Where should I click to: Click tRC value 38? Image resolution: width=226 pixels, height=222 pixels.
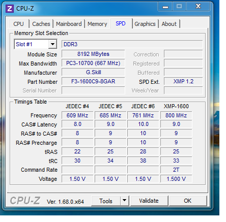click(143, 161)
